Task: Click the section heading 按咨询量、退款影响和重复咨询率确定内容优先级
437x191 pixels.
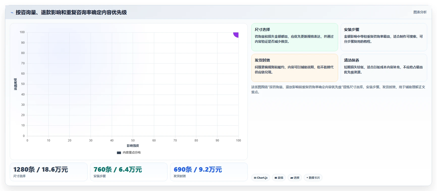Action: 71,12
